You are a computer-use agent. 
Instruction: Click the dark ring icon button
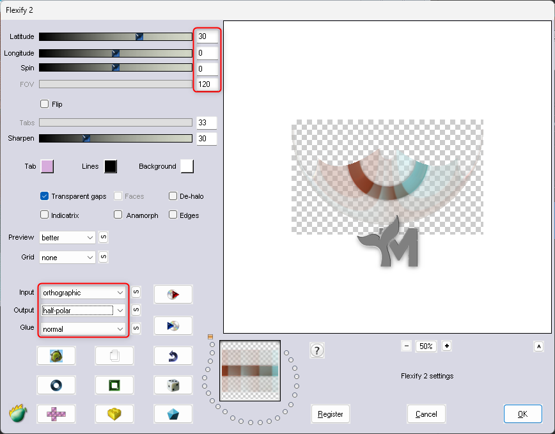click(56, 385)
